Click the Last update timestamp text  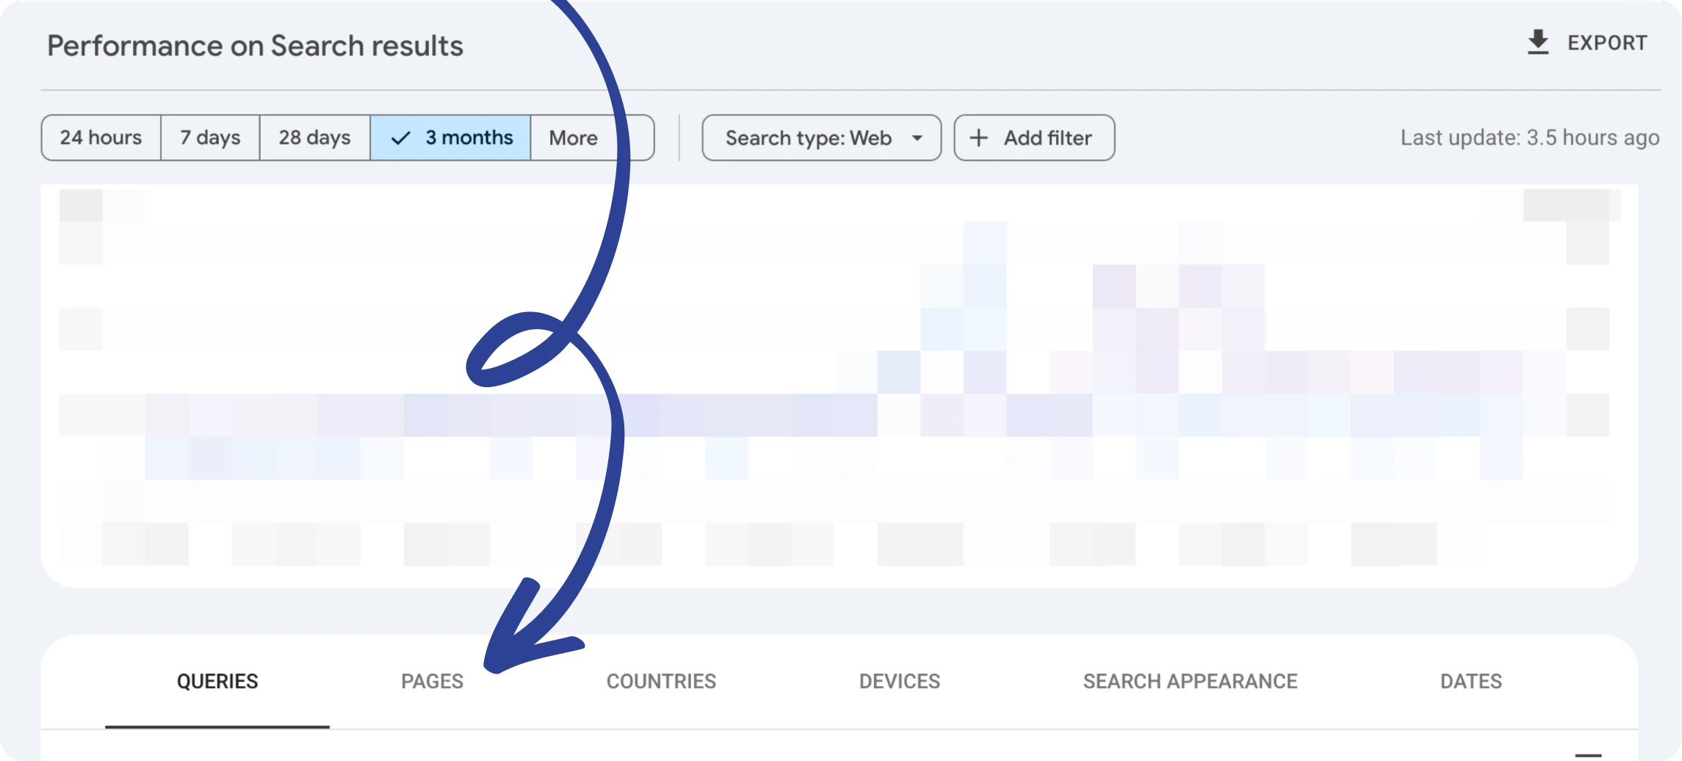(x=1529, y=138)
